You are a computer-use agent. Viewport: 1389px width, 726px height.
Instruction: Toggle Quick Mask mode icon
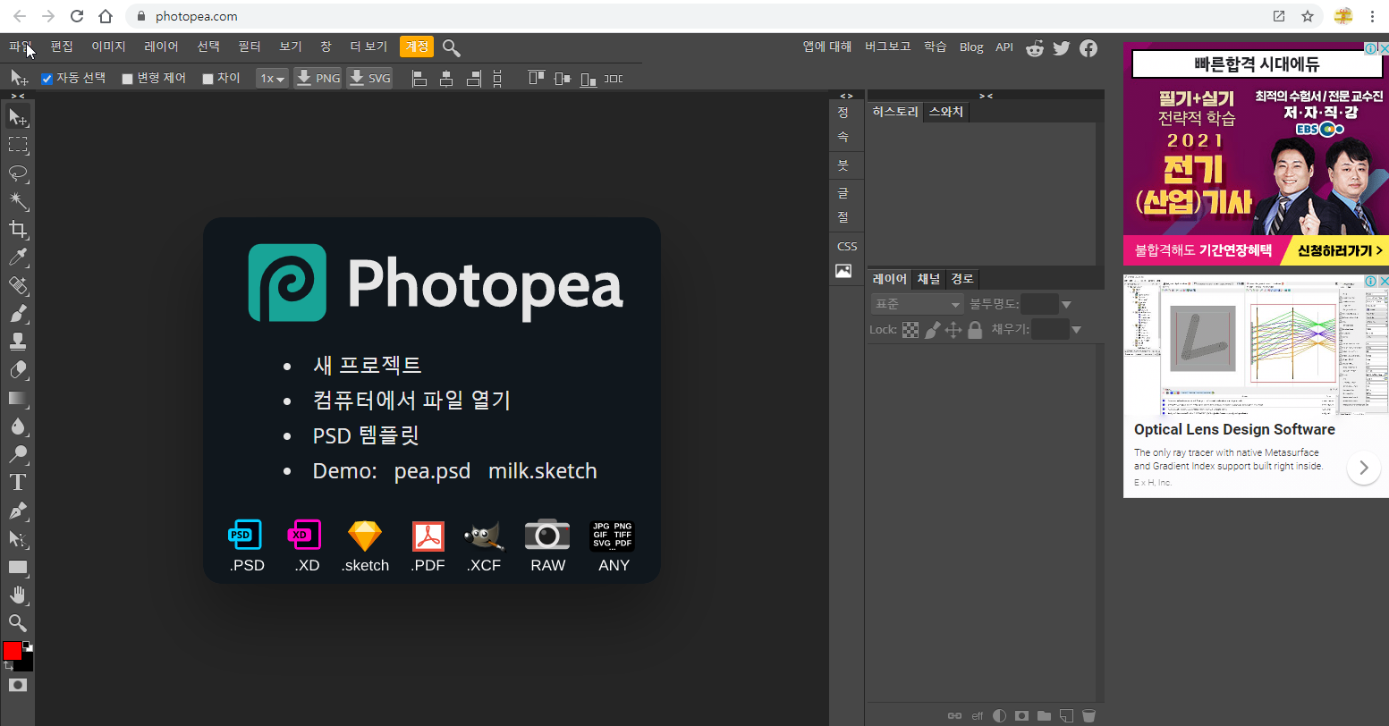click(x=18, y=685)
